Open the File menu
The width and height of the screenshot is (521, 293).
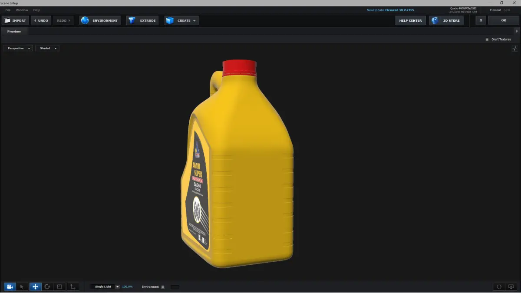(8, 10)
